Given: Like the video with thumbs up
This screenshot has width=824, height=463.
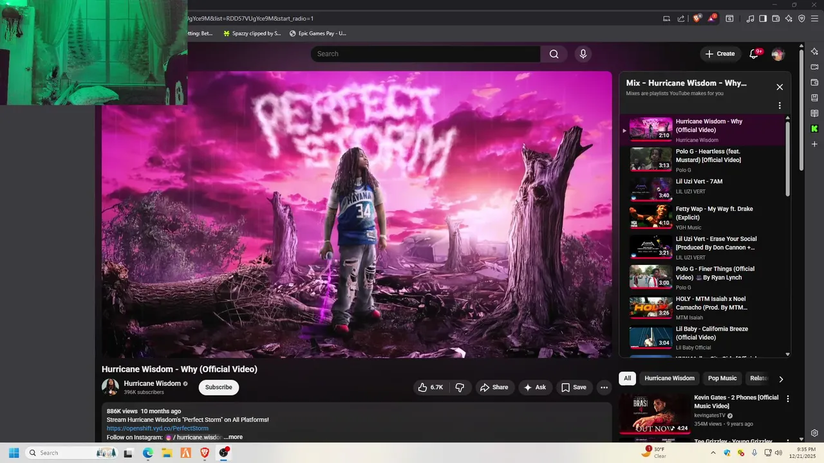Looking at the screenshot, I should (x=430, y=387).
